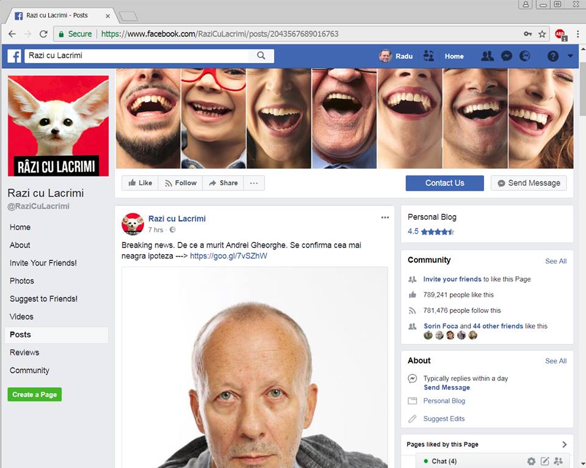Select Photos in page sidebar
This screenshot has width=586, height=468.
(x=22, y=281)
